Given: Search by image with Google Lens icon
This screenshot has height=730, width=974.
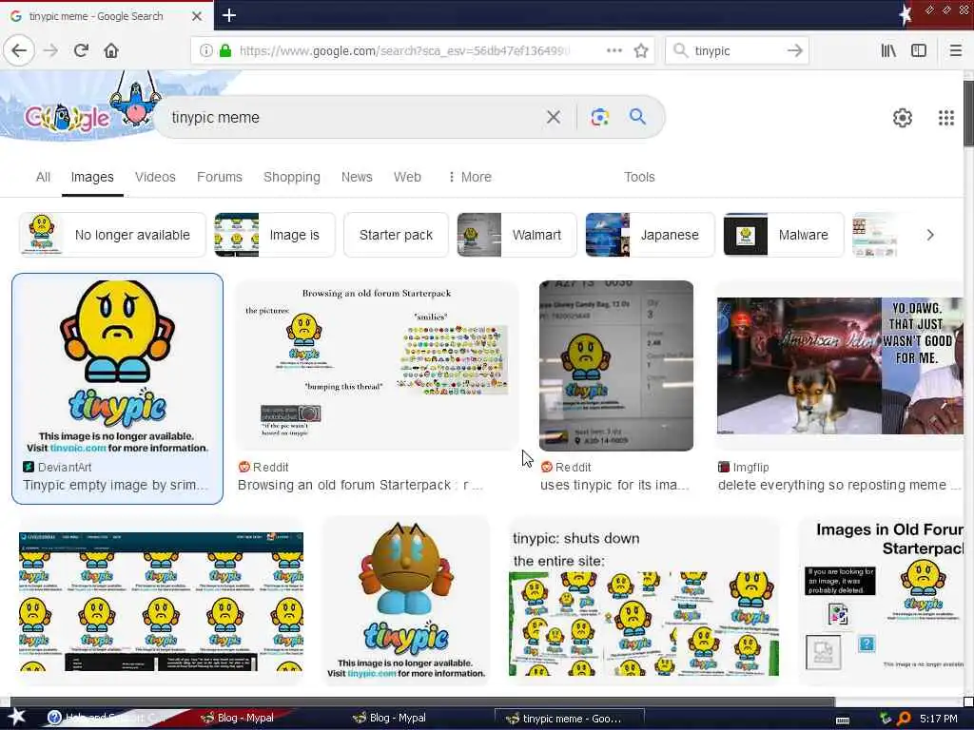Looking at the screenshot, I should [599, 117].
